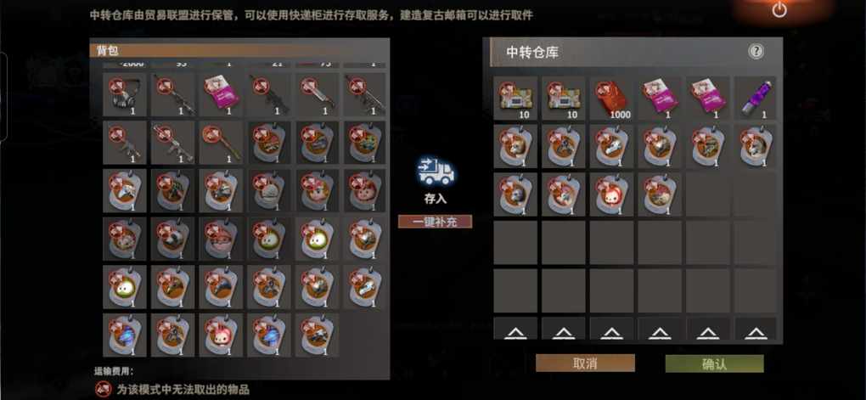Select the pink card in the backpack
866x400 pixels.
click(x=221, y=94)
